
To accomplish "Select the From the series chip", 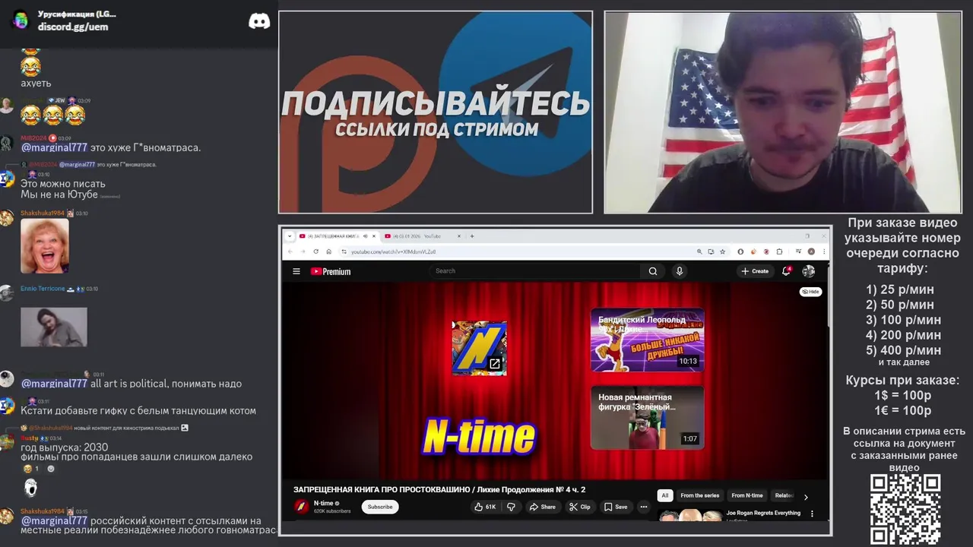I will [700, 495].
